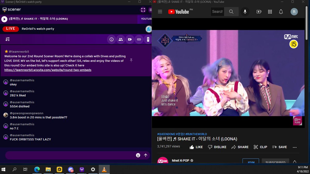Viewport: 310px width, 174px height.
Task: Save the video to a playlist
Action: [x=279, y=147]
